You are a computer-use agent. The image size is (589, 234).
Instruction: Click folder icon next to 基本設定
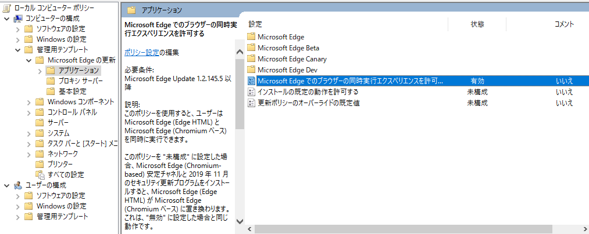pyautogui.click(x=51, y=92)
